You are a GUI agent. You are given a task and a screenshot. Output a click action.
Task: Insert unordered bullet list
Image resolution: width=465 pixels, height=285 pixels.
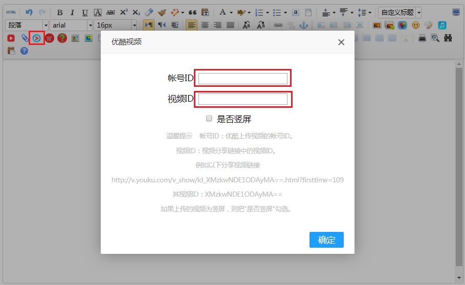pos(277,12)
